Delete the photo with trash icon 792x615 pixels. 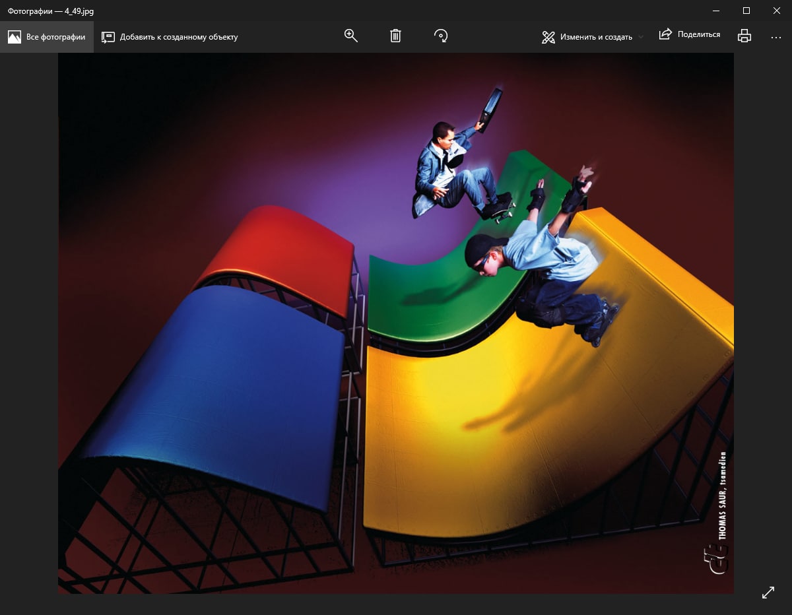point(395,36)
